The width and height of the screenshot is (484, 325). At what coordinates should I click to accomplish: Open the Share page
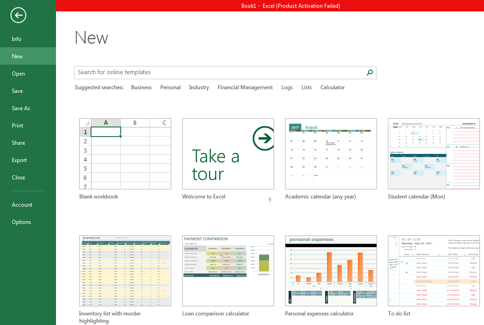tap(28, 142)
